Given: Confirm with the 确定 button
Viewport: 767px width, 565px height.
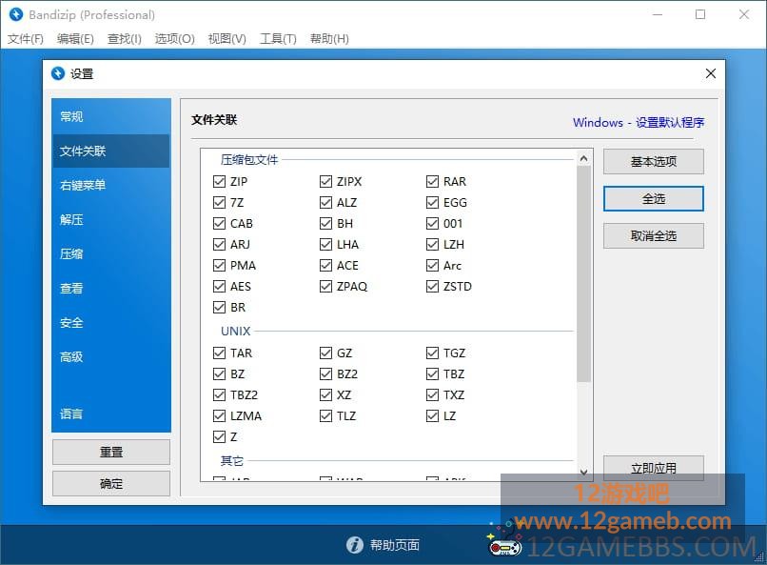Looking at the screenshot, I should [111, 484].
